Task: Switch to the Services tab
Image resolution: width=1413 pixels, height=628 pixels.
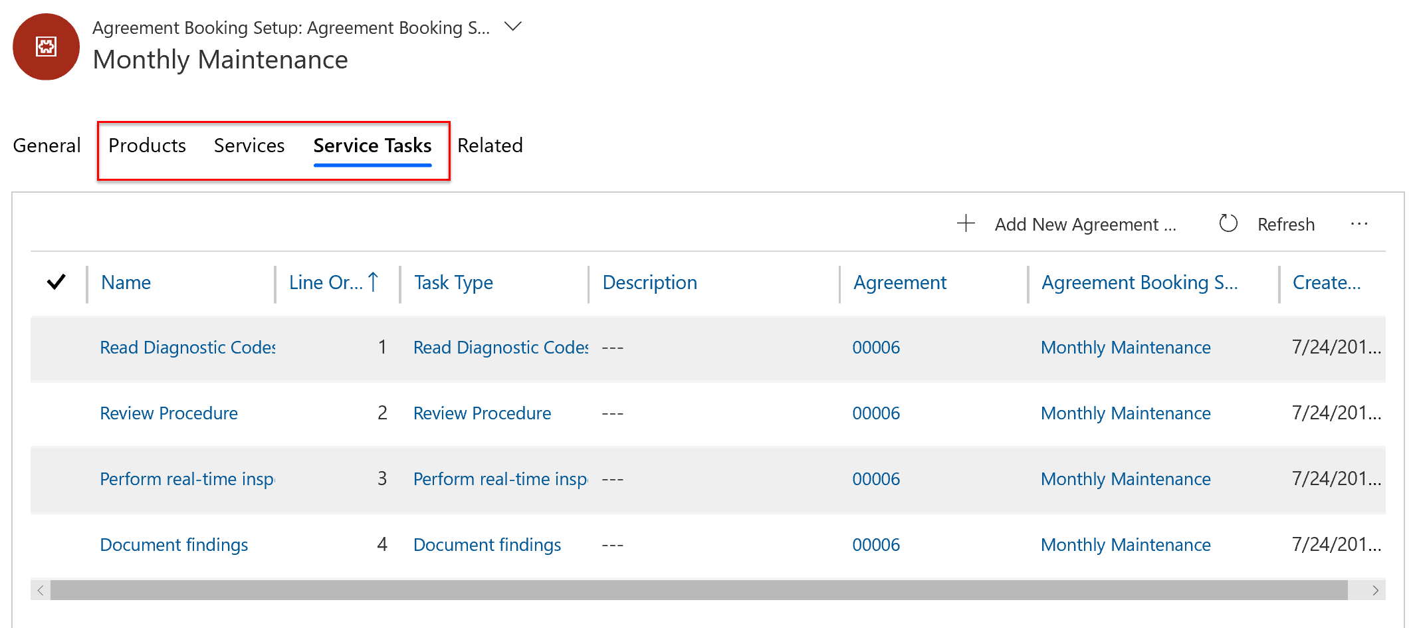Action: click(x=249, y=146)
